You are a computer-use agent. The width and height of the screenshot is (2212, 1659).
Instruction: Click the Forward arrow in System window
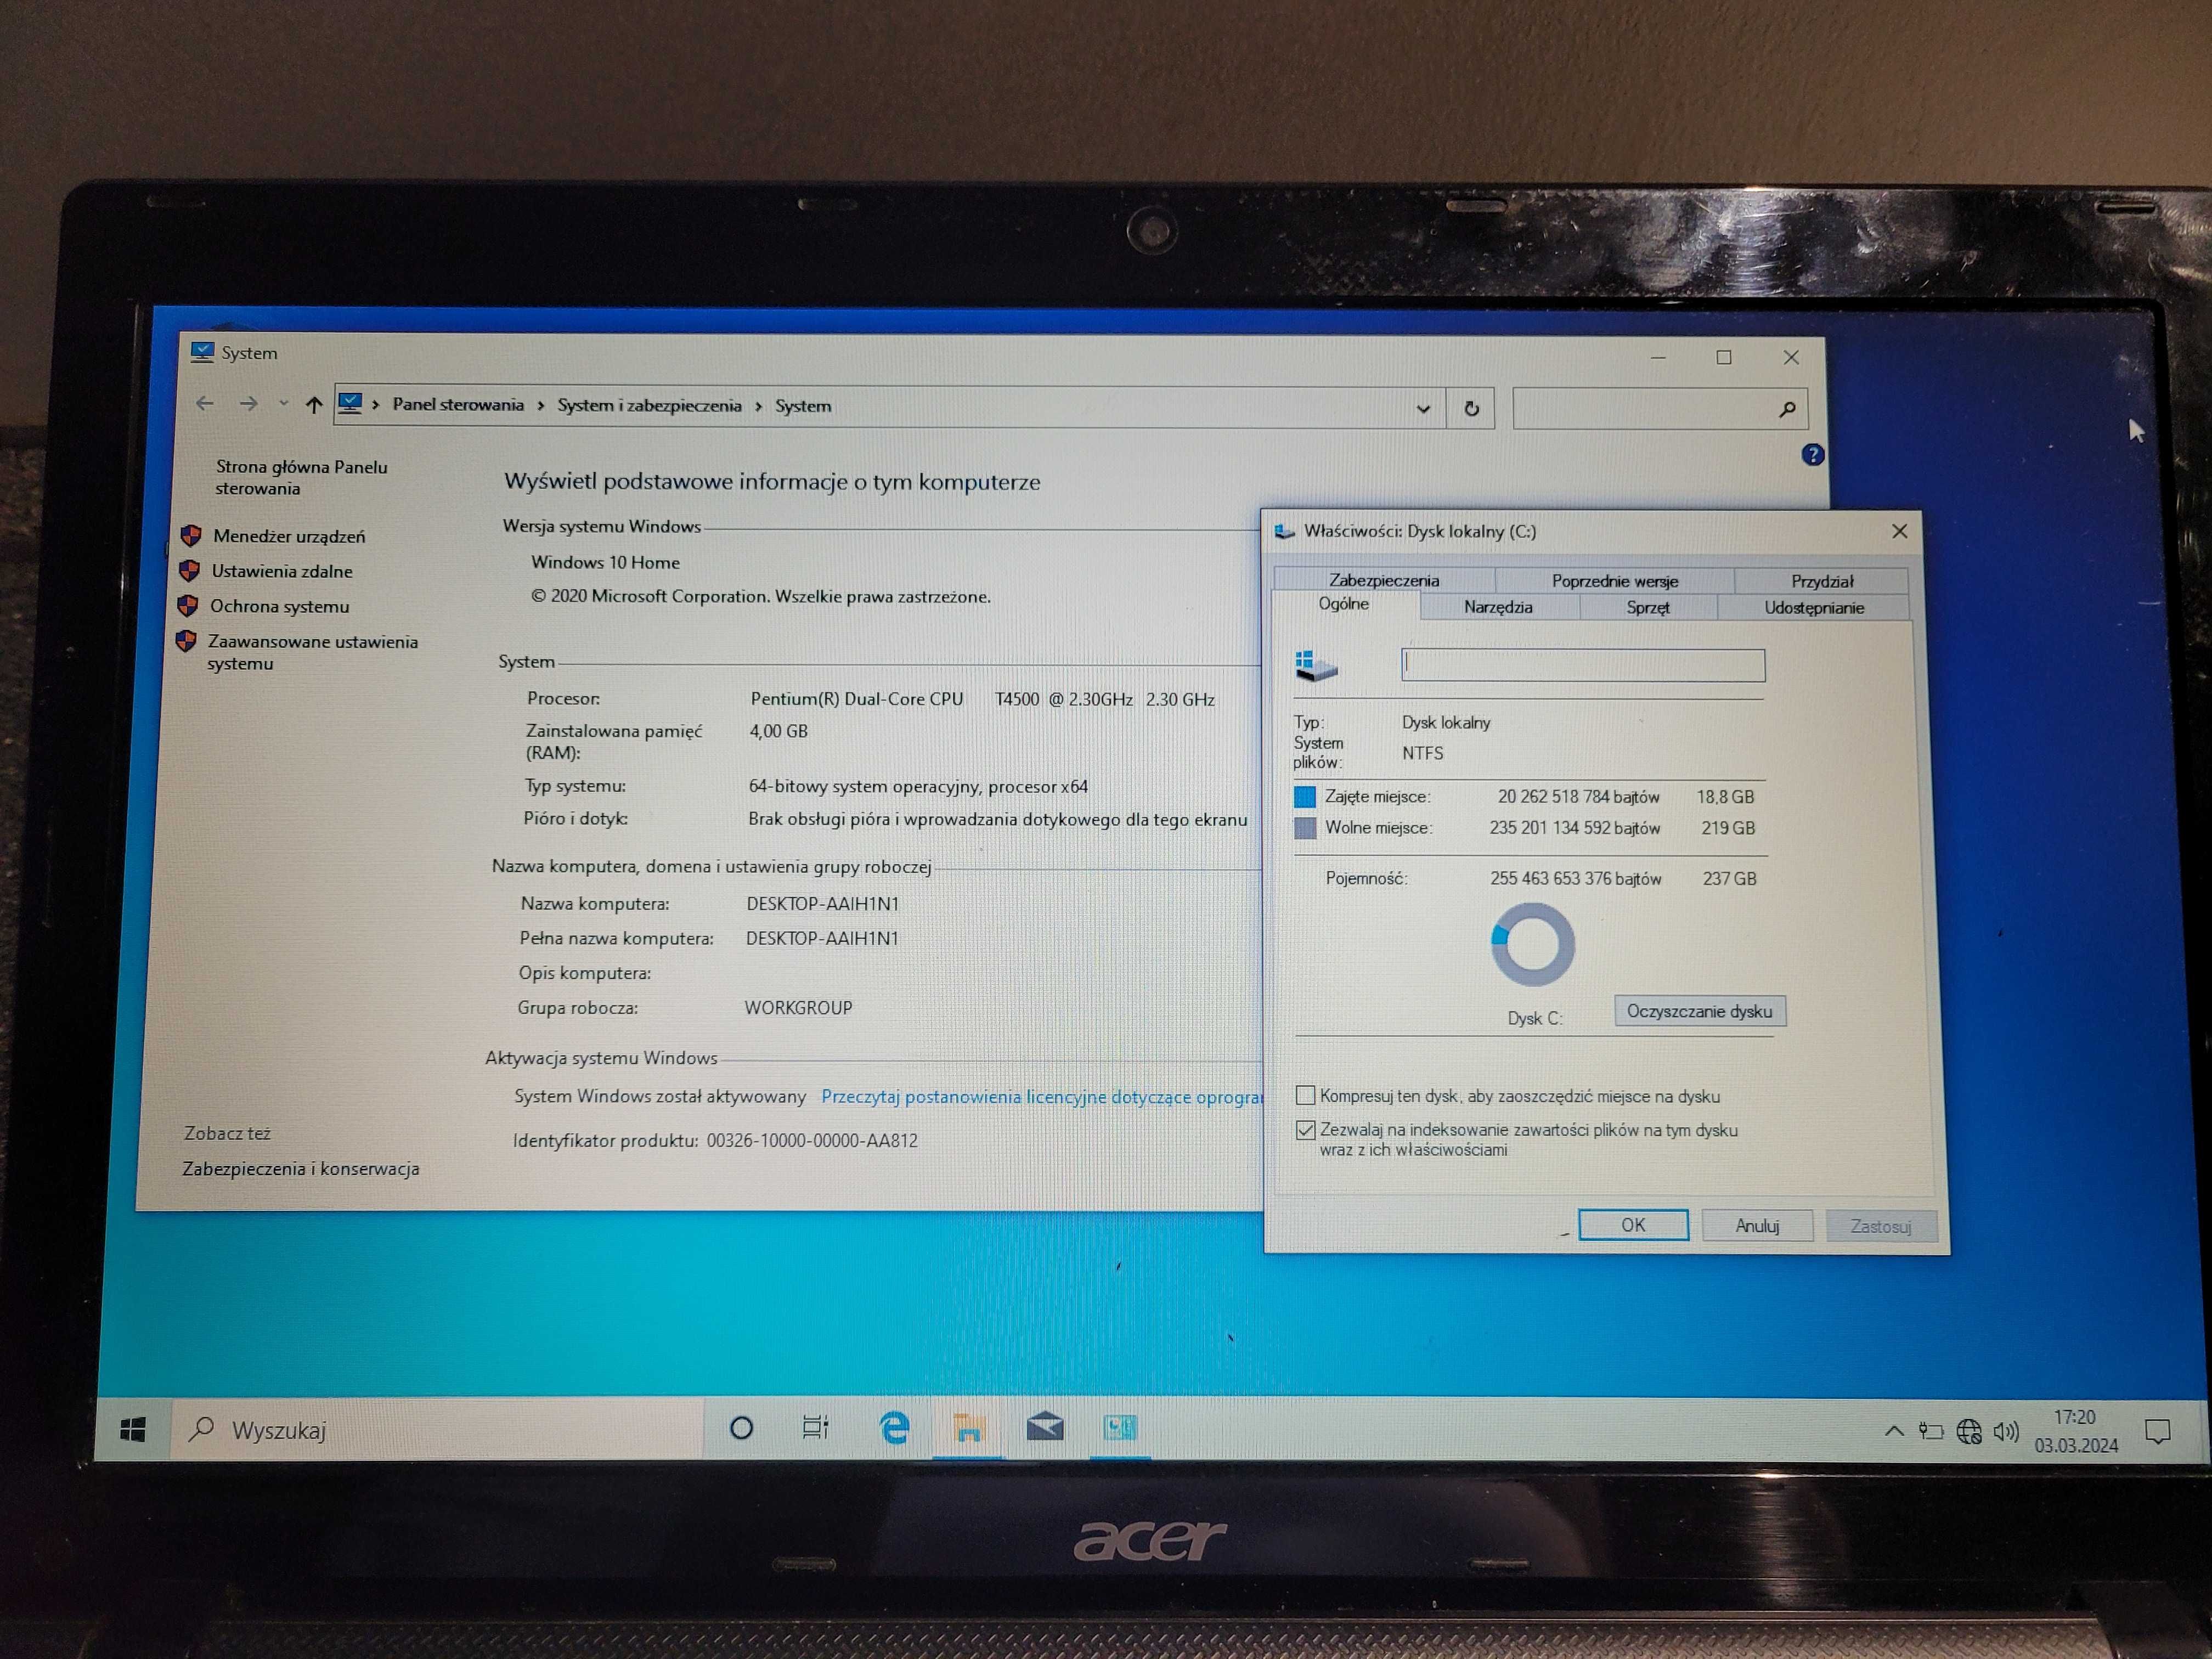tap(248, 404)
